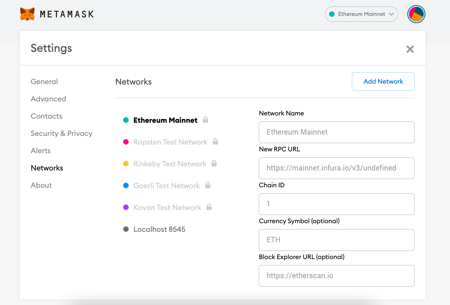Close Settings with the X icon

[410, 49]
